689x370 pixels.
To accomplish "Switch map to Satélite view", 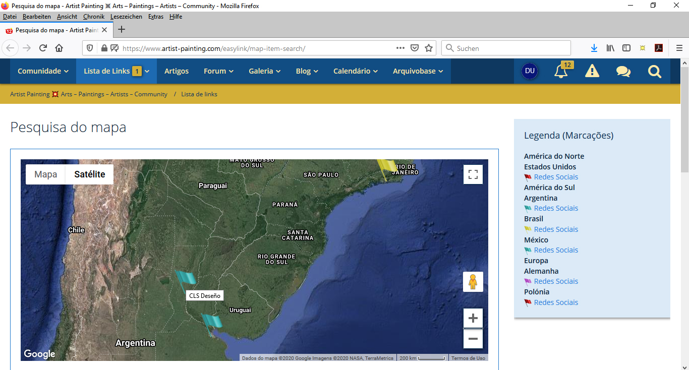I will click(89, 174).
